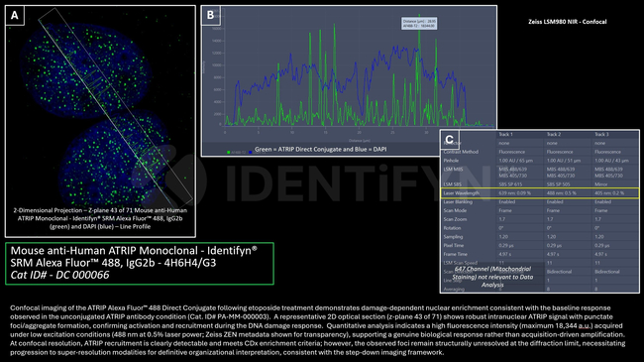Click the '647 Channel (Mitochondrial Staining)' note

coord(492,277)
